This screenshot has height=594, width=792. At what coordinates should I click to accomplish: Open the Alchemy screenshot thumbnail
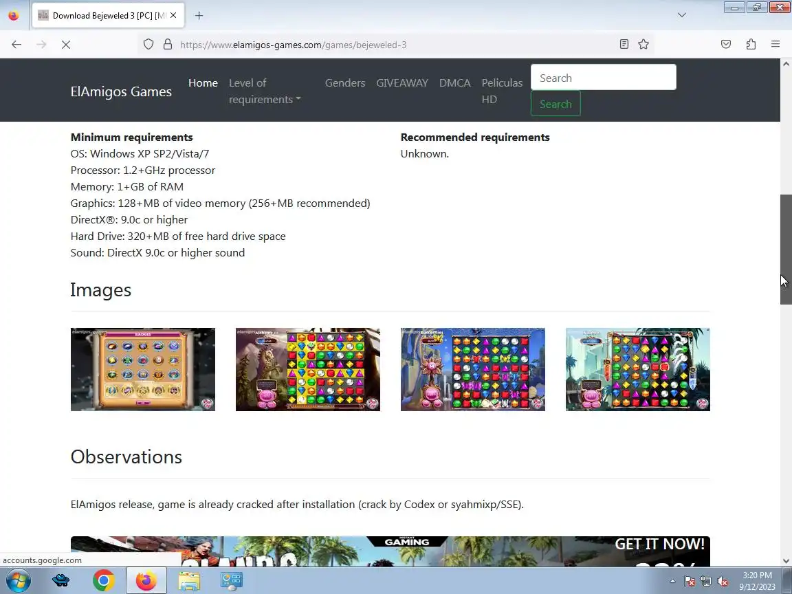pyautogui.click(x=307, y=369)
